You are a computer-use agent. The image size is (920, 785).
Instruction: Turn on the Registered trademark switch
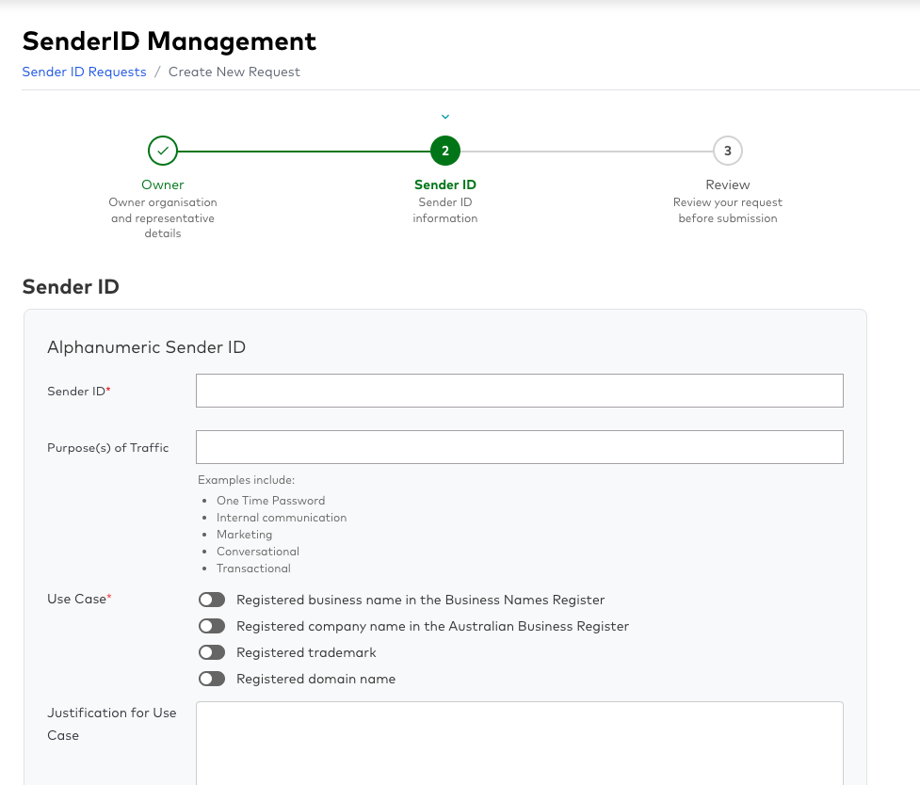(212, 652)
